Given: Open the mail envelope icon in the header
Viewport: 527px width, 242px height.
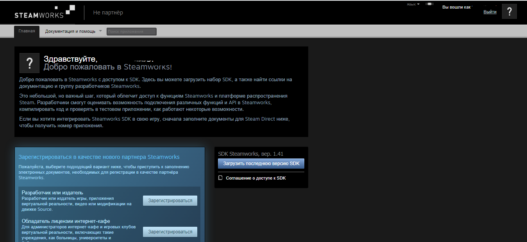Looking at the screenshot, I should tap(429, 4).
